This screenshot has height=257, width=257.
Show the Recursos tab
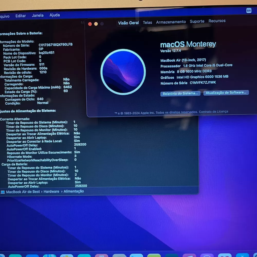217,21
